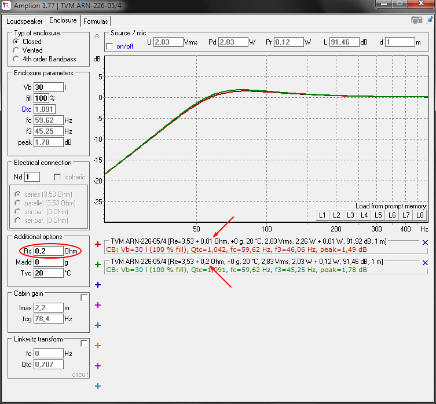Load prompt memory L2

coord(336,215)
